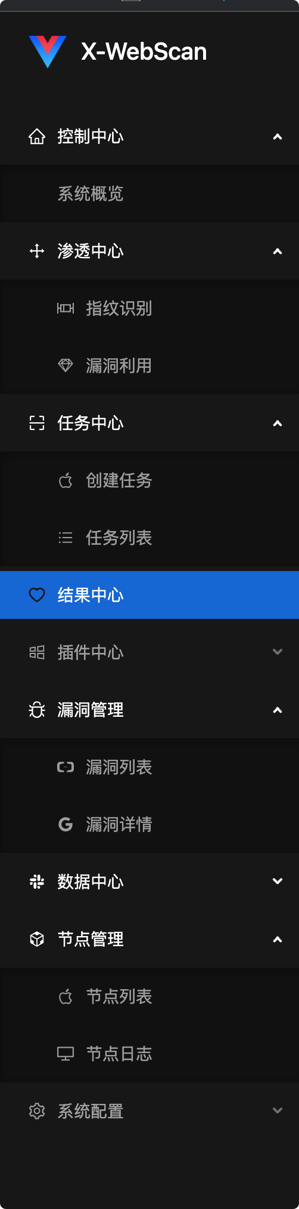299x1209 pixels.
Task: Click the X-WebScan logo icon
Action: (48, 51)
